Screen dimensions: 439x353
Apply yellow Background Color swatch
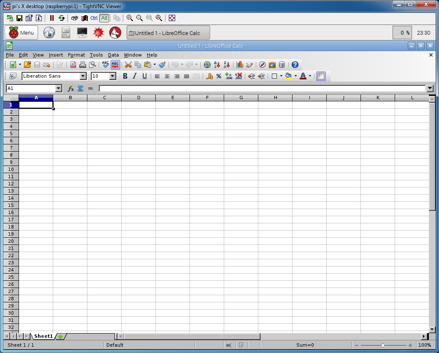[x=289, y=76]
